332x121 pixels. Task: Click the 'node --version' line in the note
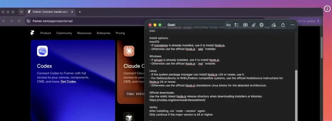click(177, 111)
